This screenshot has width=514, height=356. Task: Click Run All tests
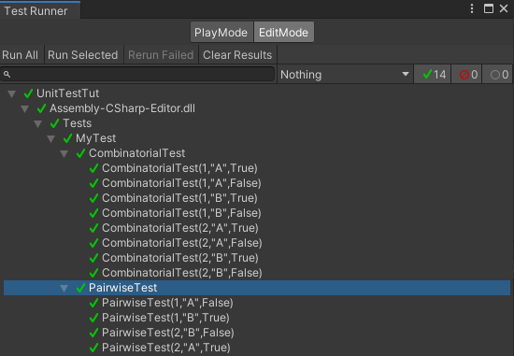click(20, 55)
